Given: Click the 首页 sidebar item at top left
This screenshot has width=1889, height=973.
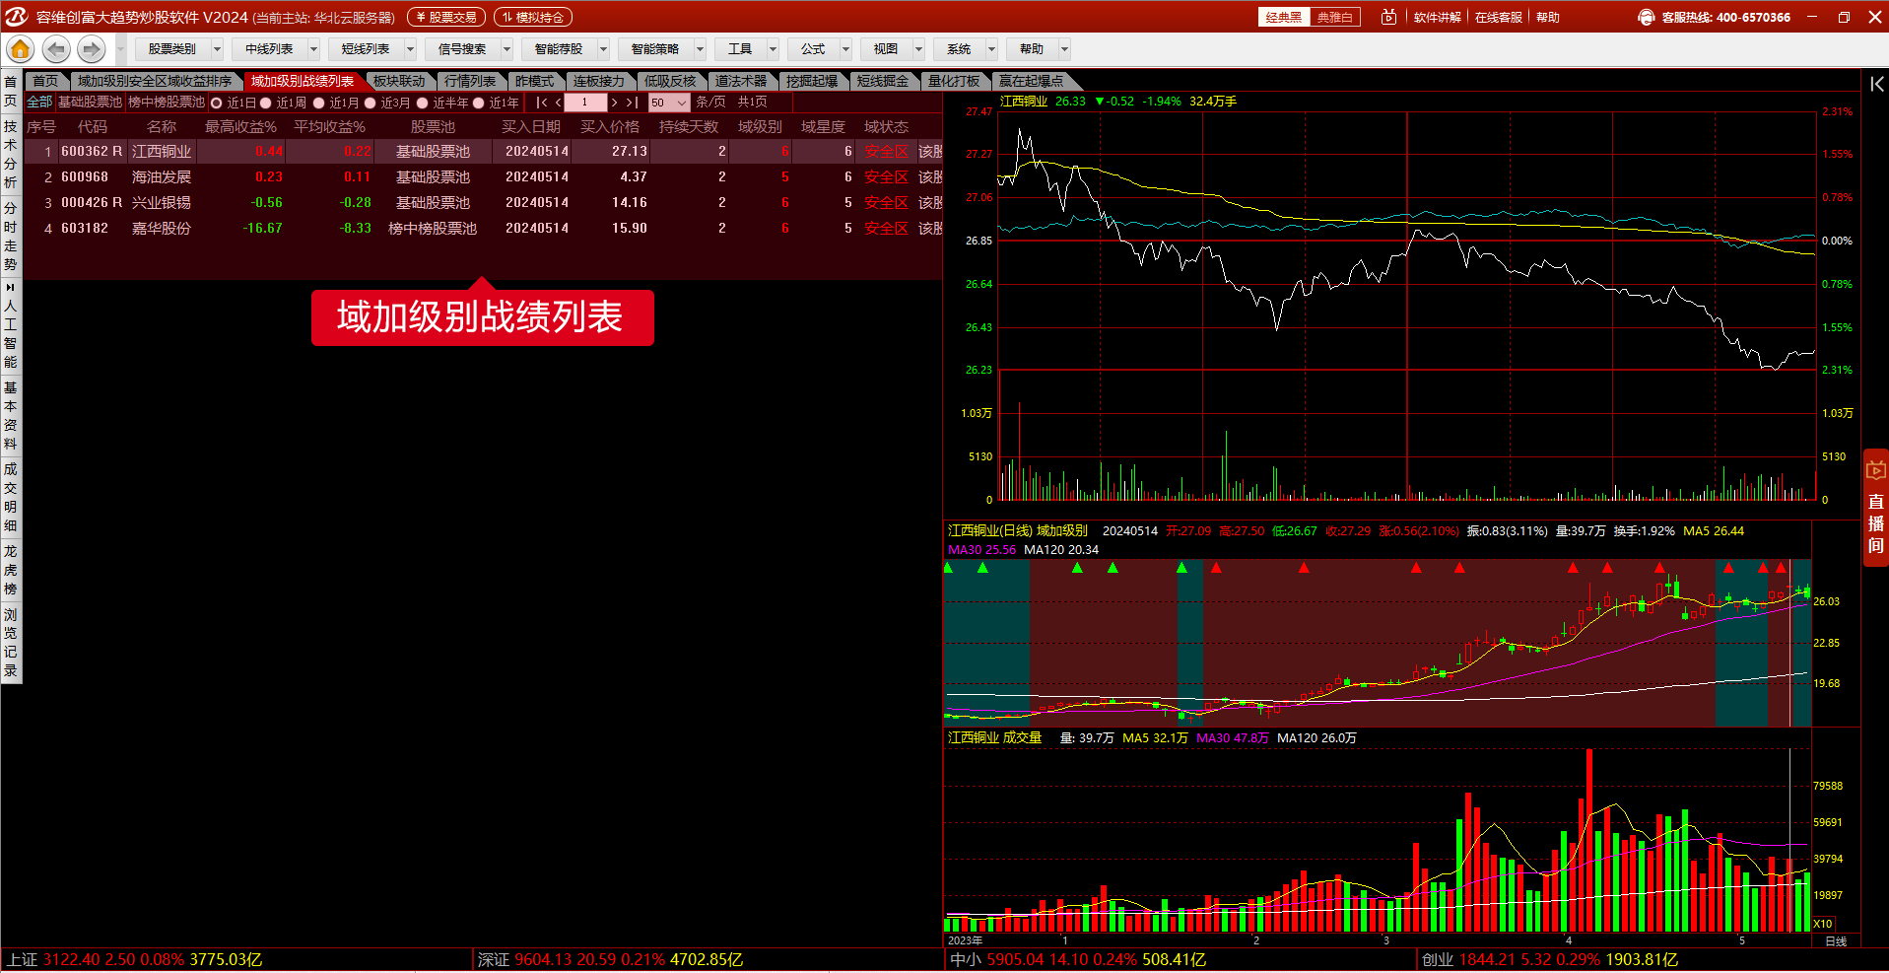Looking at the screenshot, I should (11, 91).
